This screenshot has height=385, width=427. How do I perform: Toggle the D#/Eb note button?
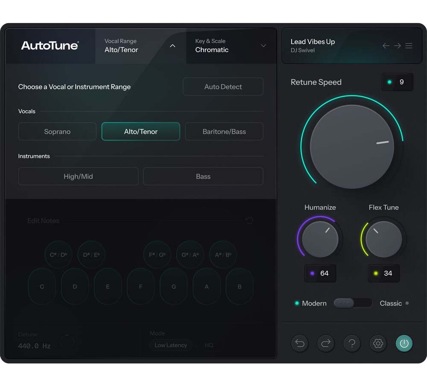coord(91,254)
